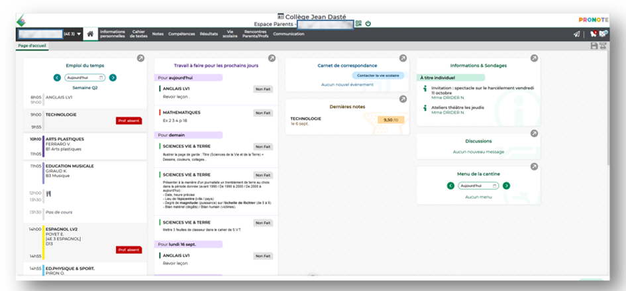The width and height of the screenshot is (626, 291).
Task: Toggle Non Fait on Monday's Anglais LV1 homework
Action: pyautogui.click(x=263, y=256)
